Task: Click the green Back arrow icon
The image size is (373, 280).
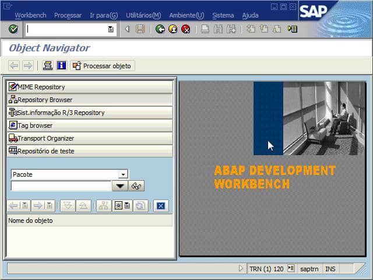Action: tap(160, 29)
